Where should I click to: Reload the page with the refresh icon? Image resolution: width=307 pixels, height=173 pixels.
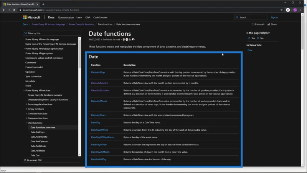(x=14, y=10)
